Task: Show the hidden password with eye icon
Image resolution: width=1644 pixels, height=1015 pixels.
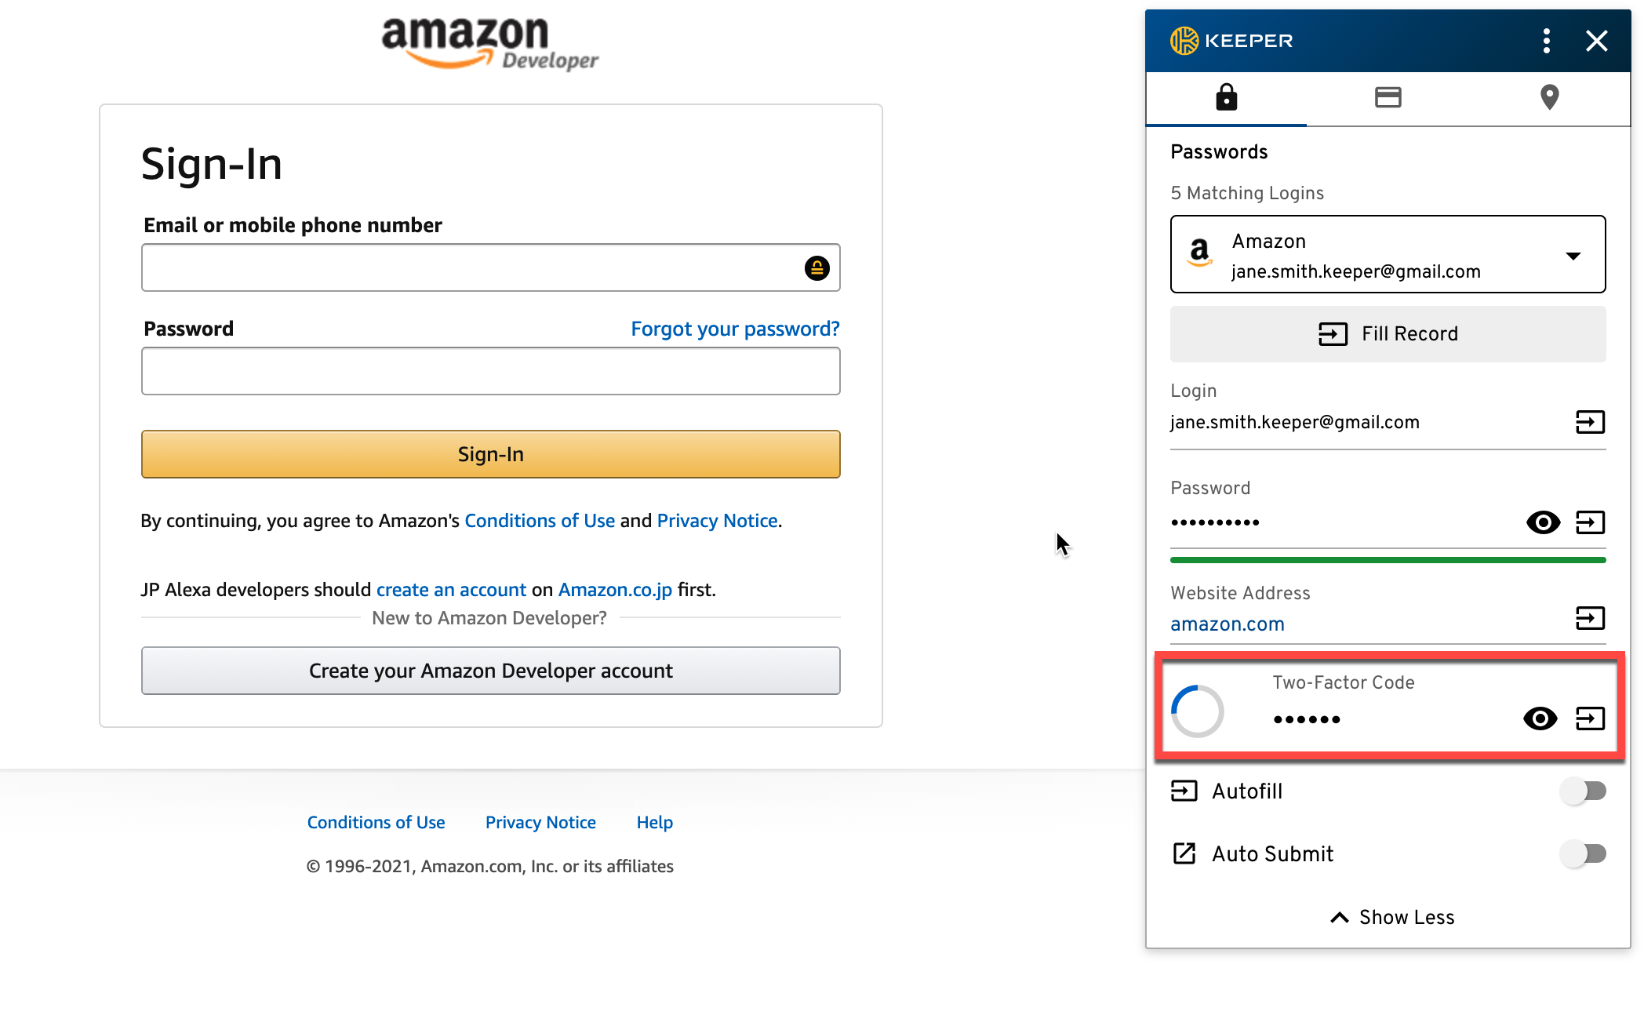Action: [1543, 522]
